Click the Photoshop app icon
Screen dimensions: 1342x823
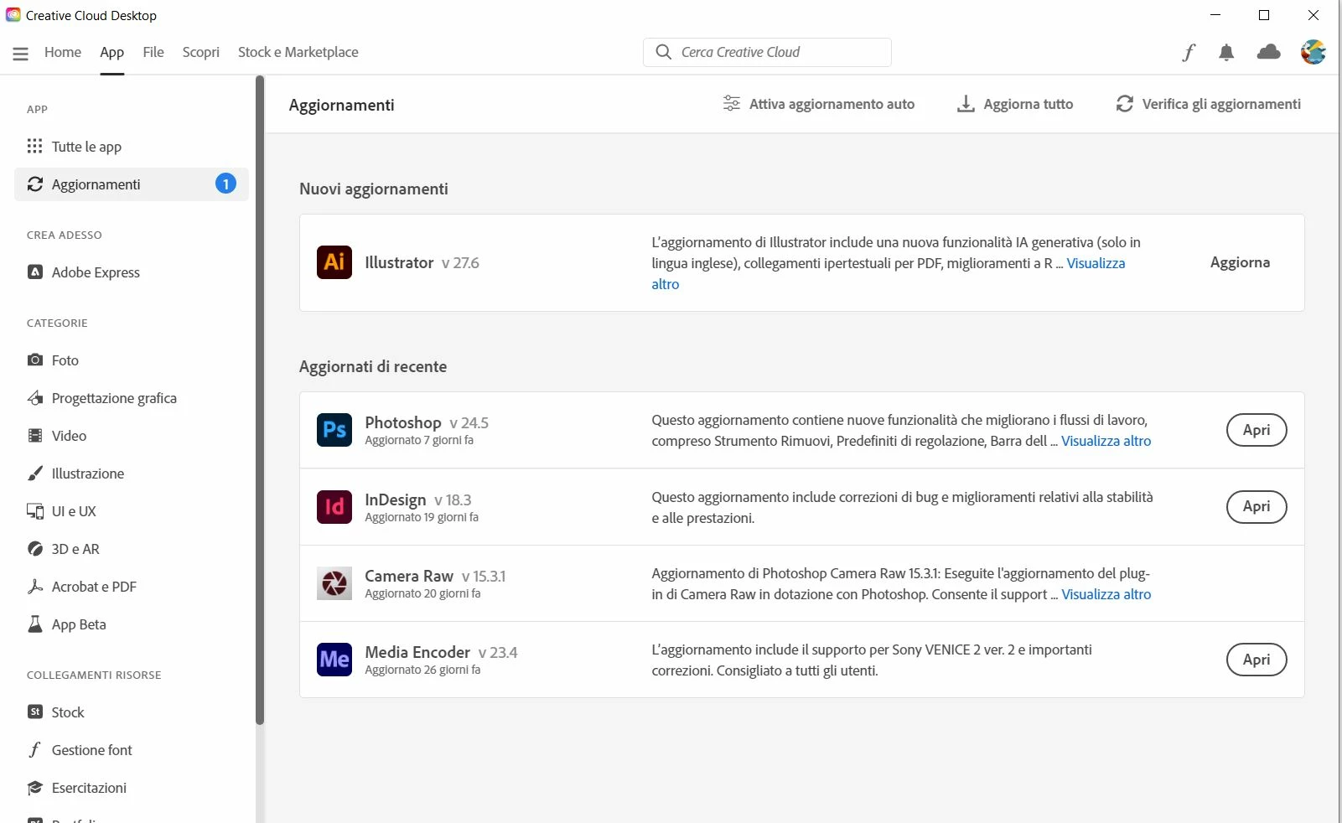coord(334,430)
